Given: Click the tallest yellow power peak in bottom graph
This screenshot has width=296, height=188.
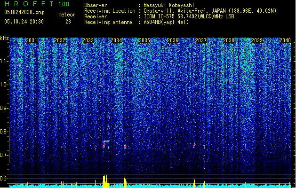Looking at the screenshot, I should [x=106, y=181].
